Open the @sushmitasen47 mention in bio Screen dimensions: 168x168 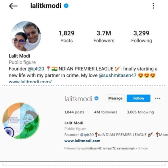(117, 75)
